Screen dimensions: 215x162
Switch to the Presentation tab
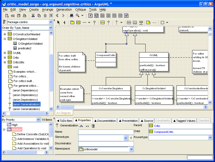(128, 121)
